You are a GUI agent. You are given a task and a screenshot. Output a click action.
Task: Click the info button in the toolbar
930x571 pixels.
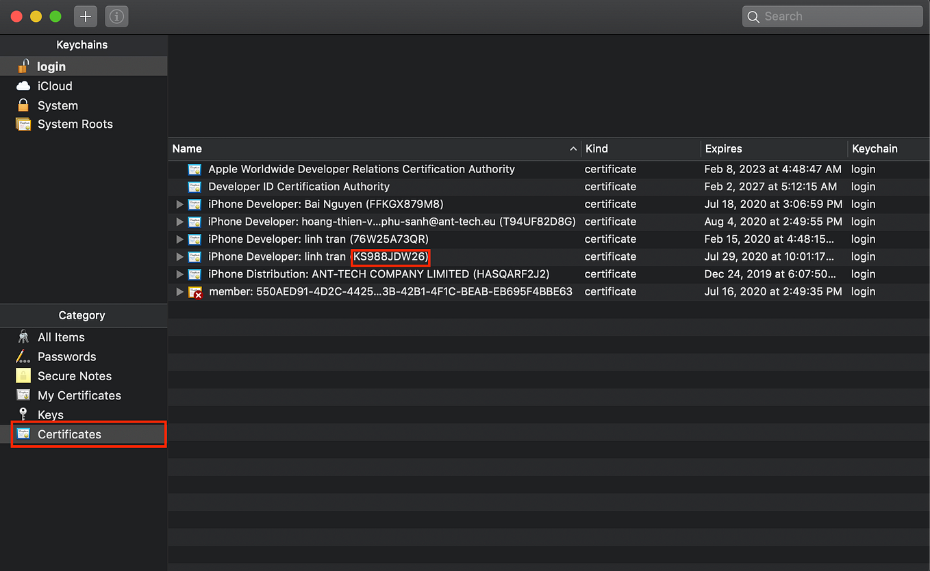tap(117, 16)
